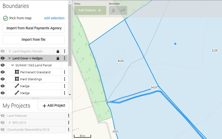Click the lock icon on Land Registry Parcels
This screenshot has height=139, width=222.
[58, 51]
